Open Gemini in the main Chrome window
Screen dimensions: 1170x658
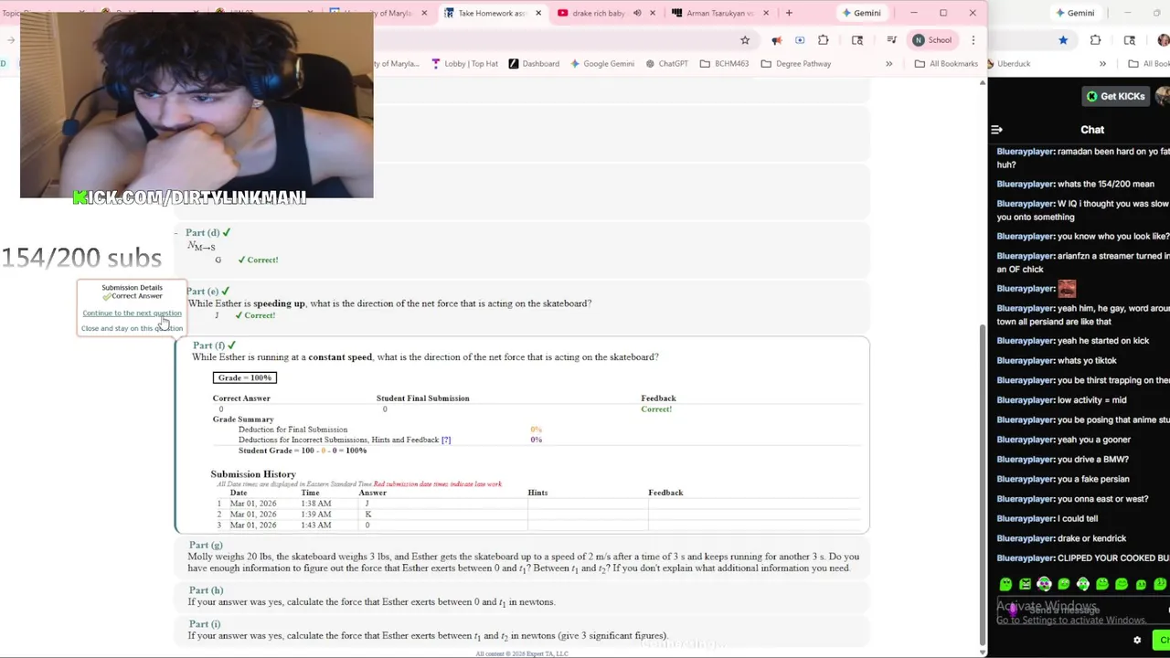point(861,13)
